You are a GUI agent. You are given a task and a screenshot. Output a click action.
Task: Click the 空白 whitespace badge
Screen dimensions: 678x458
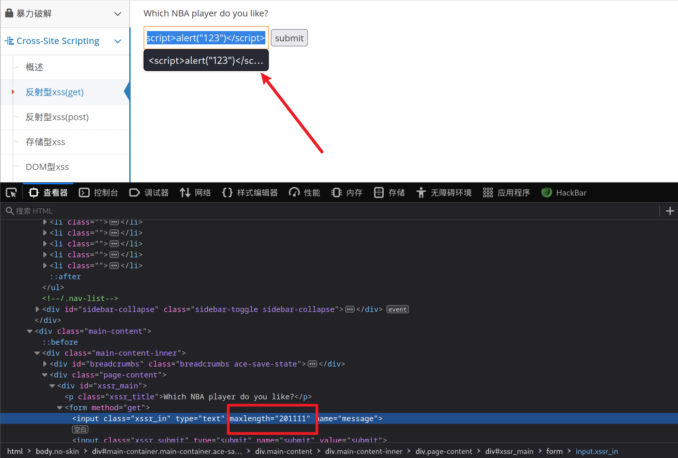pos(80,429)
